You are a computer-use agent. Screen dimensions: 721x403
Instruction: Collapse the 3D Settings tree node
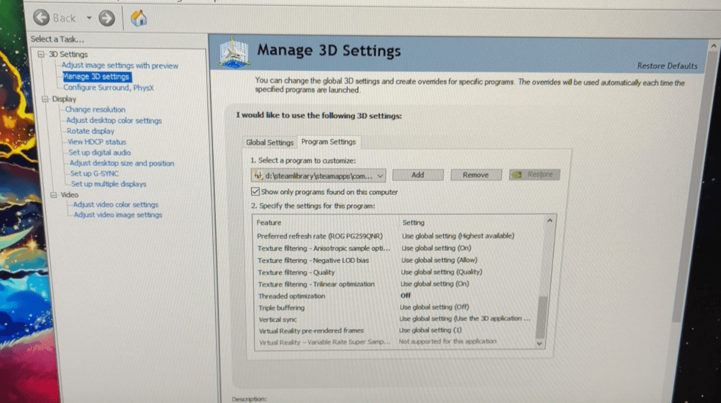(x=41, y=55)
